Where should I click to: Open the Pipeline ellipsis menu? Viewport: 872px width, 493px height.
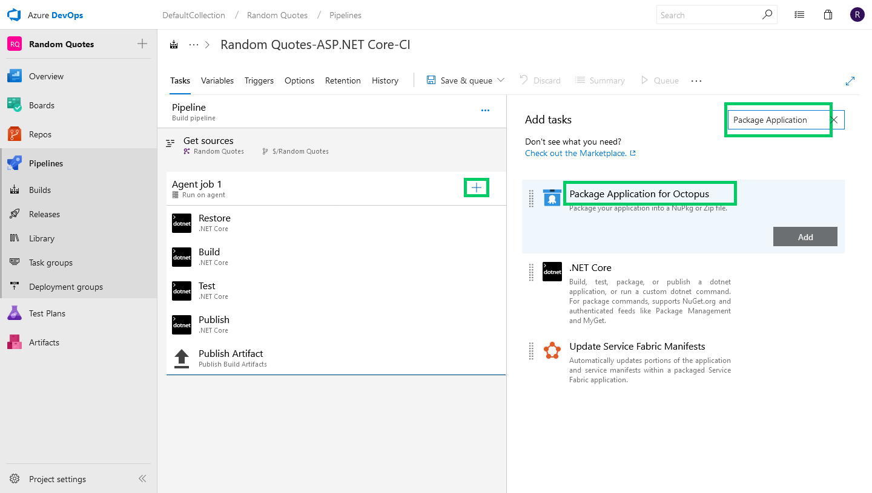tap(485, 111)
